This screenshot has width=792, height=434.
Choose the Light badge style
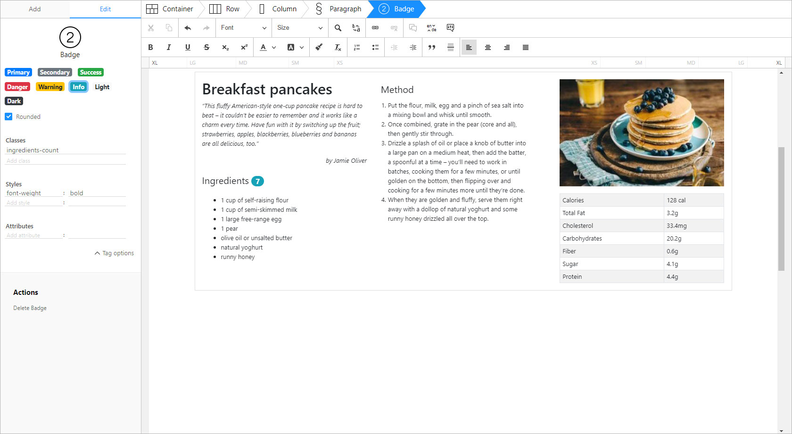(x=102, y=87)
